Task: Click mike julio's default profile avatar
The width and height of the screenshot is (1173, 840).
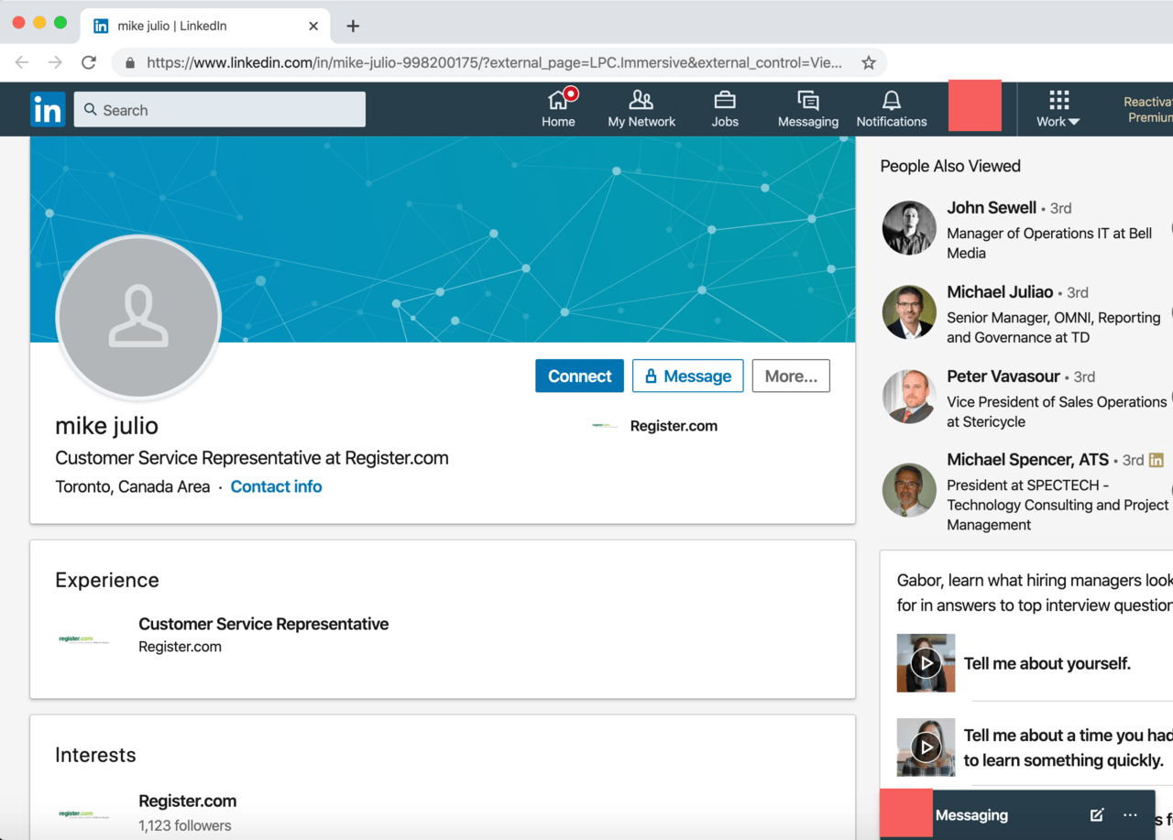Action: pos(138,318)
